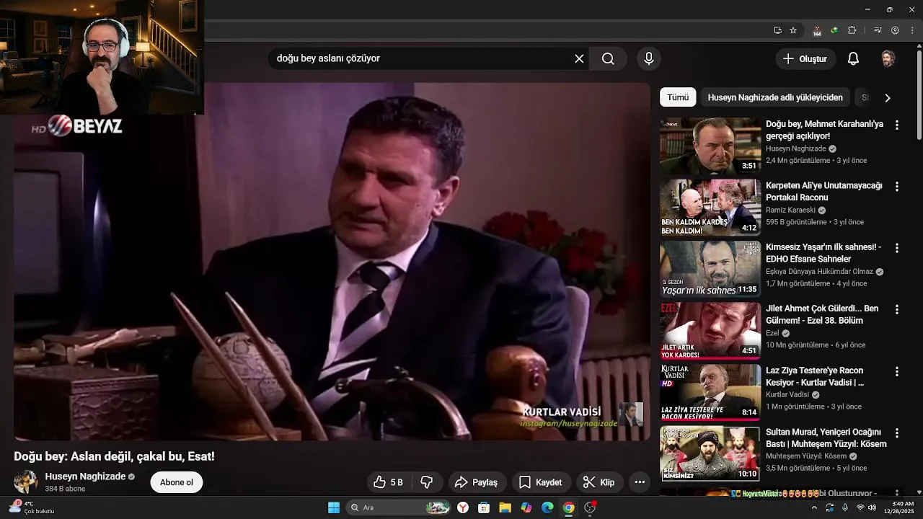923x519 pixels.
Task: Share video using Paylaş button
Action: click(x=477, y=482)
